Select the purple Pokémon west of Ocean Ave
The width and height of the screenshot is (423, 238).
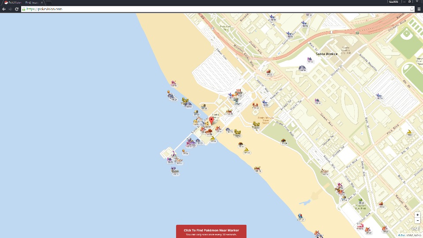pos(317,101)
